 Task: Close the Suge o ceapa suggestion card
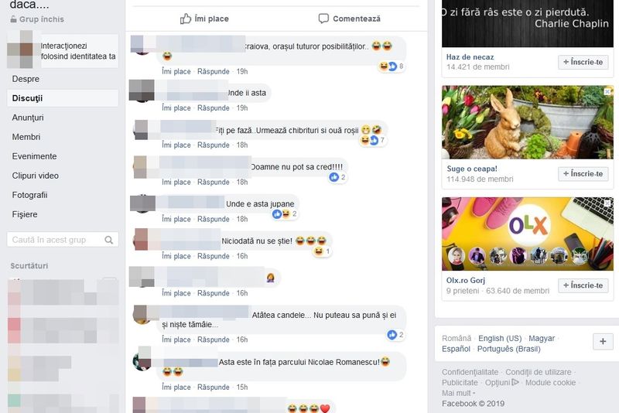(x=607, y=91)
